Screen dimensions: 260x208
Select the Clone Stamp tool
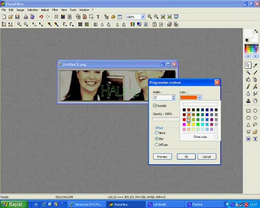point(248,101)
